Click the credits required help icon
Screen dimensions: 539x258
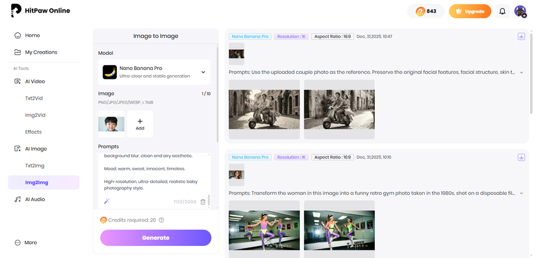pyautogui.click(x=162, y=220)
